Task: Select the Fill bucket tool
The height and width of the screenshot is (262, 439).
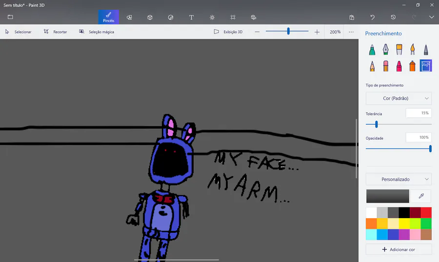Action: point(426,66)
